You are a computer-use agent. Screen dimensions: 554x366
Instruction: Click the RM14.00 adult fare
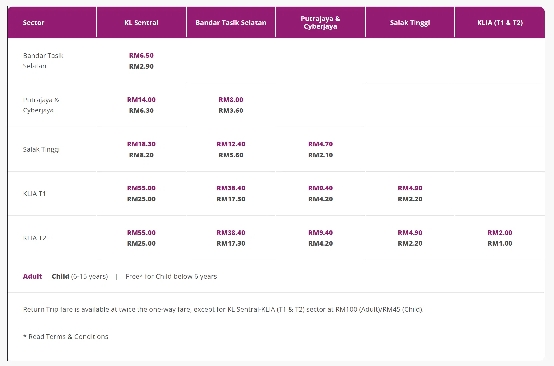tap(141, 100)
